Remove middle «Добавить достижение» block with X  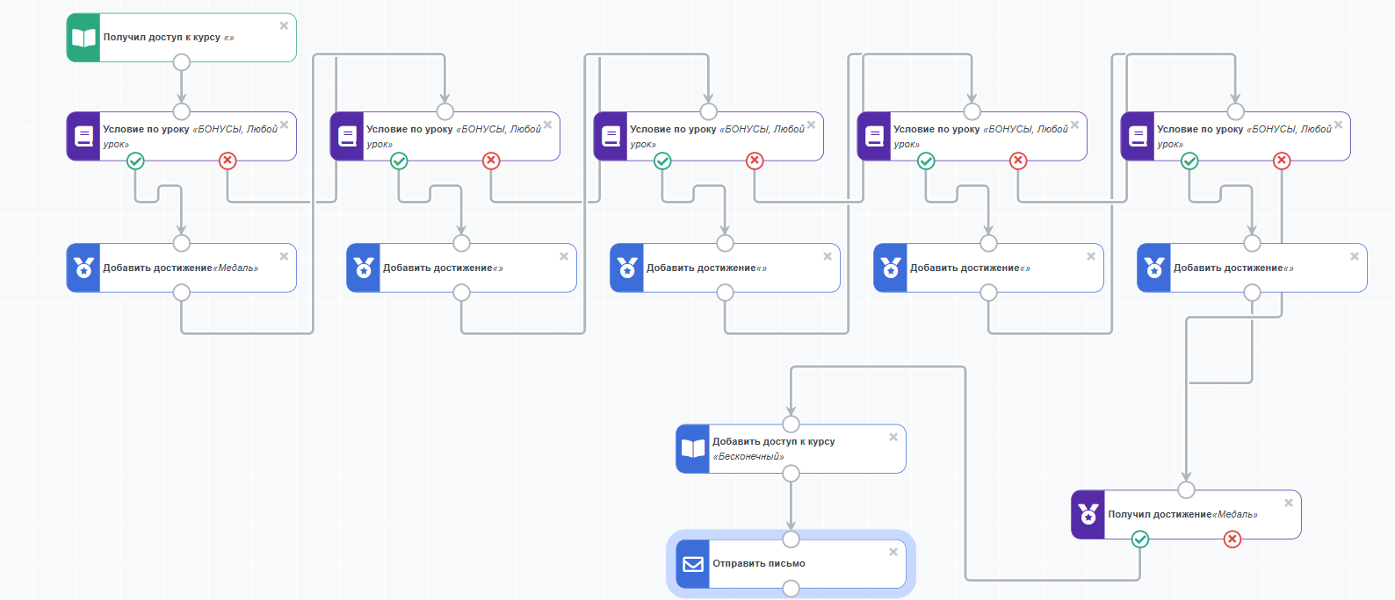pos(828,256)
